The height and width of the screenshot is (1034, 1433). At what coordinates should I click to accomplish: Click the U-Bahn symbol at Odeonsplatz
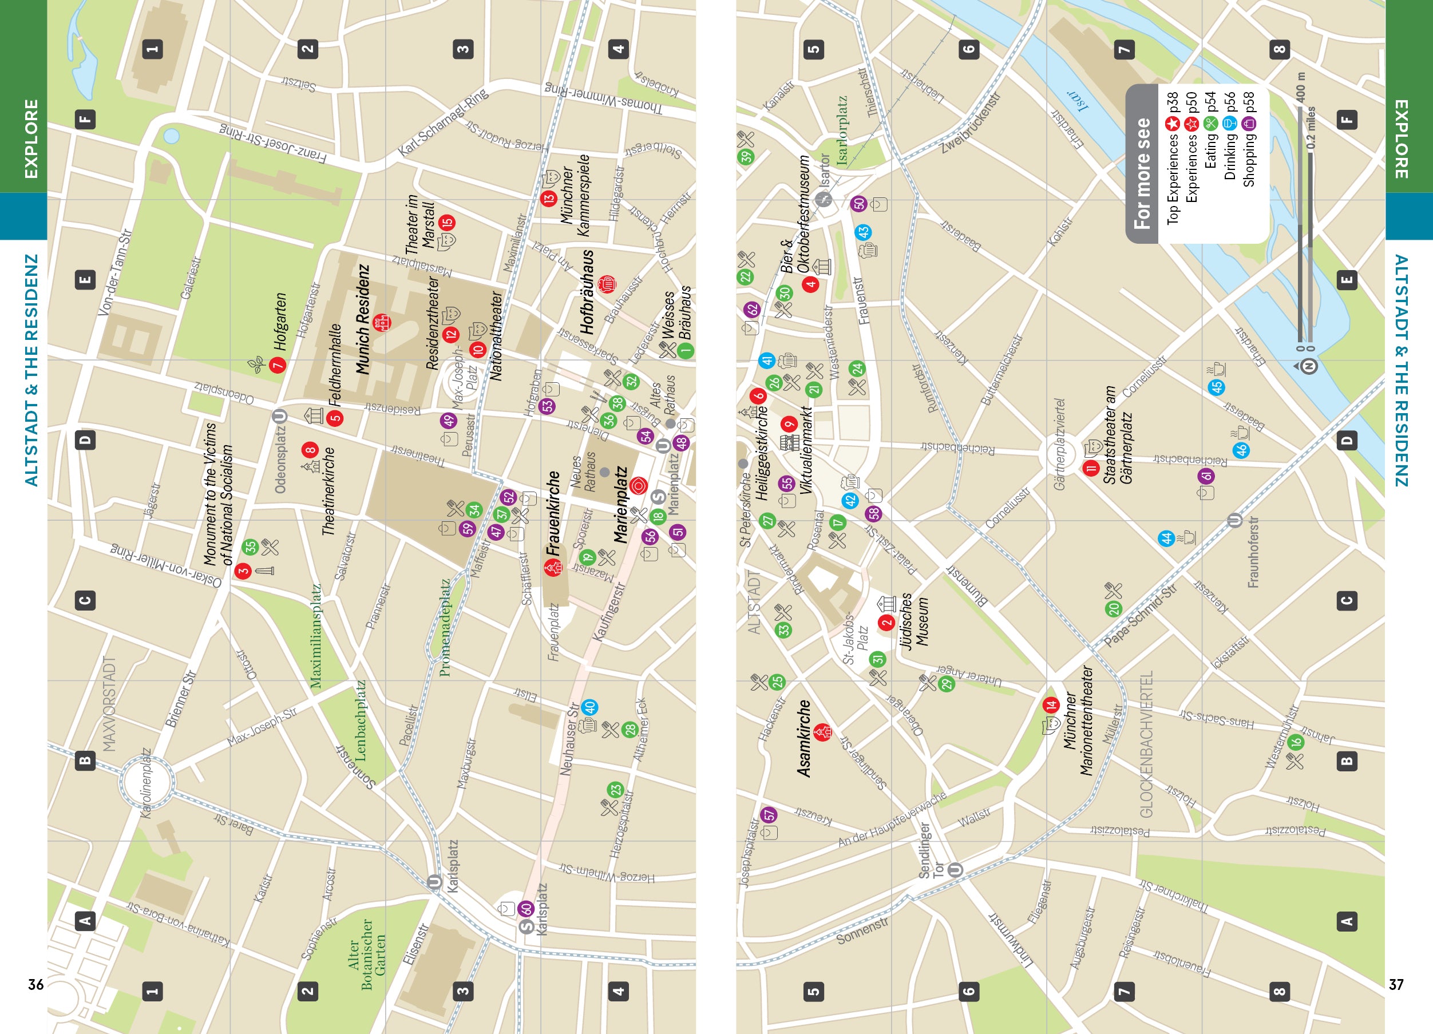(280, 416)
